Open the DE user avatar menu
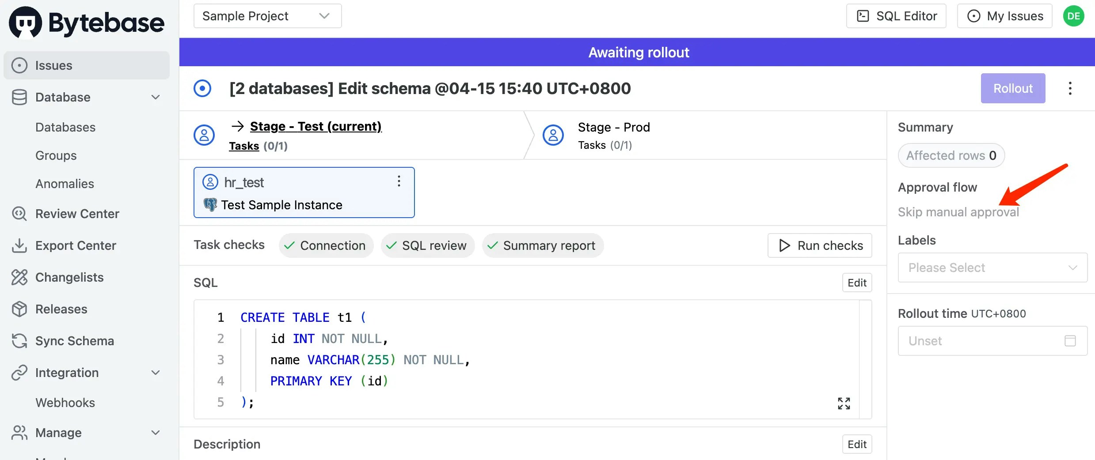 [1073, 16]
